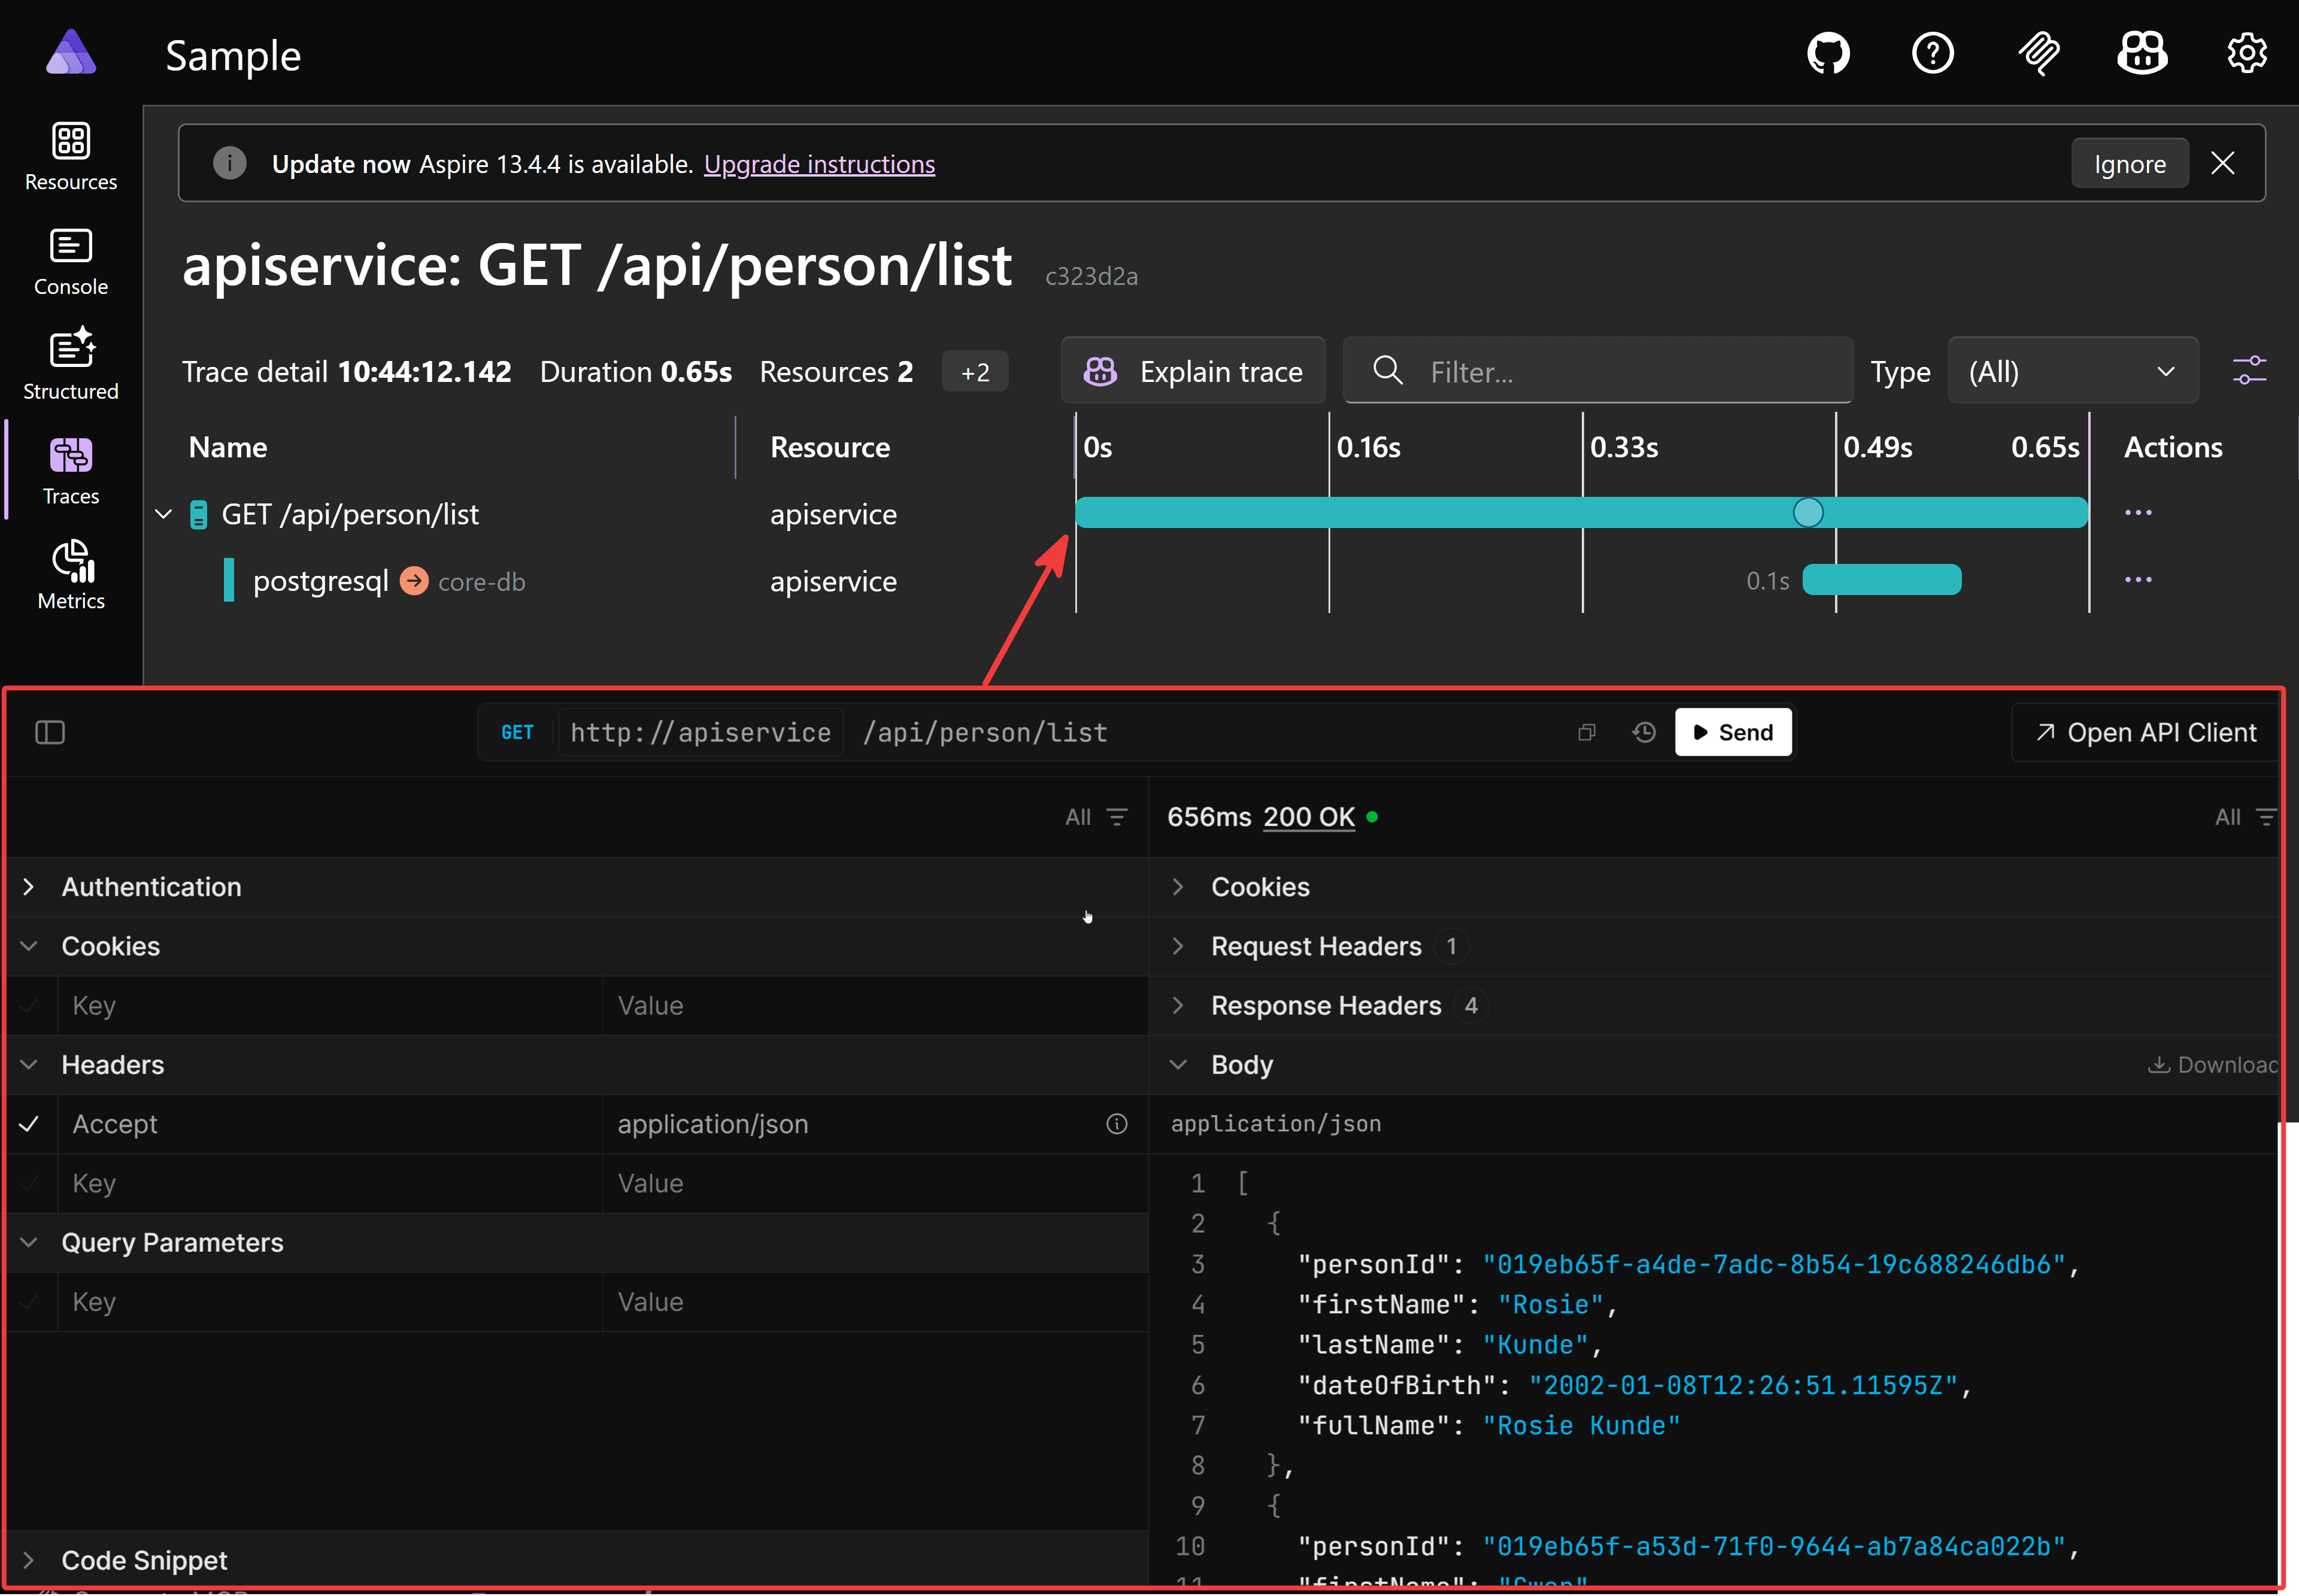2299x1596 pixels.
Task: Click the Explain trace button
Action: click(x=1193, y=371)
